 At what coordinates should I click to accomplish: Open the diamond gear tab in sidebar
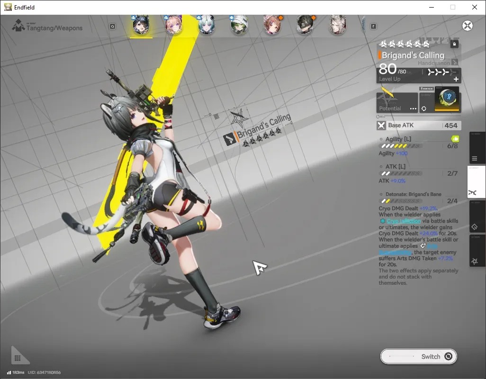(475, 227)
